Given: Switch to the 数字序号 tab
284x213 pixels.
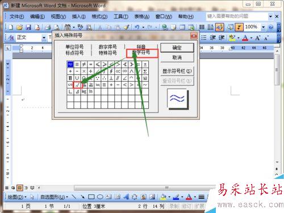Looking at the screenshot, I should (x=107, y=47).
